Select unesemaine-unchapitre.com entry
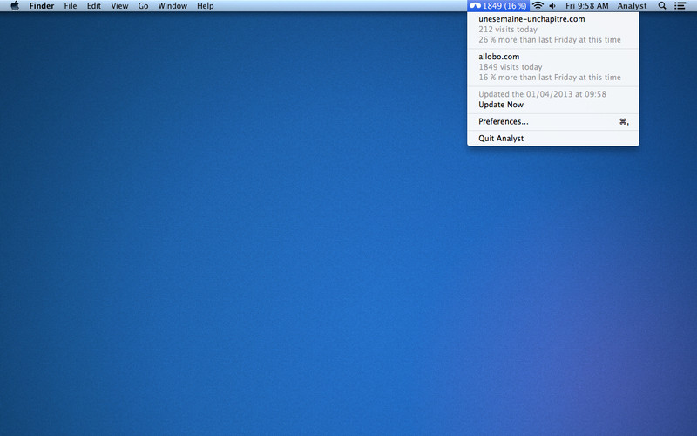The image size is (697, 436). pos(531,19)
